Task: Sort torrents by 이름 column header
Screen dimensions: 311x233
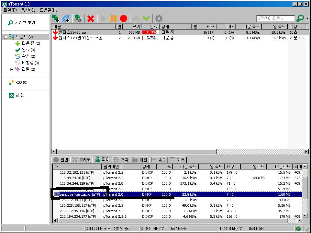Action: [x=83, y=27]
